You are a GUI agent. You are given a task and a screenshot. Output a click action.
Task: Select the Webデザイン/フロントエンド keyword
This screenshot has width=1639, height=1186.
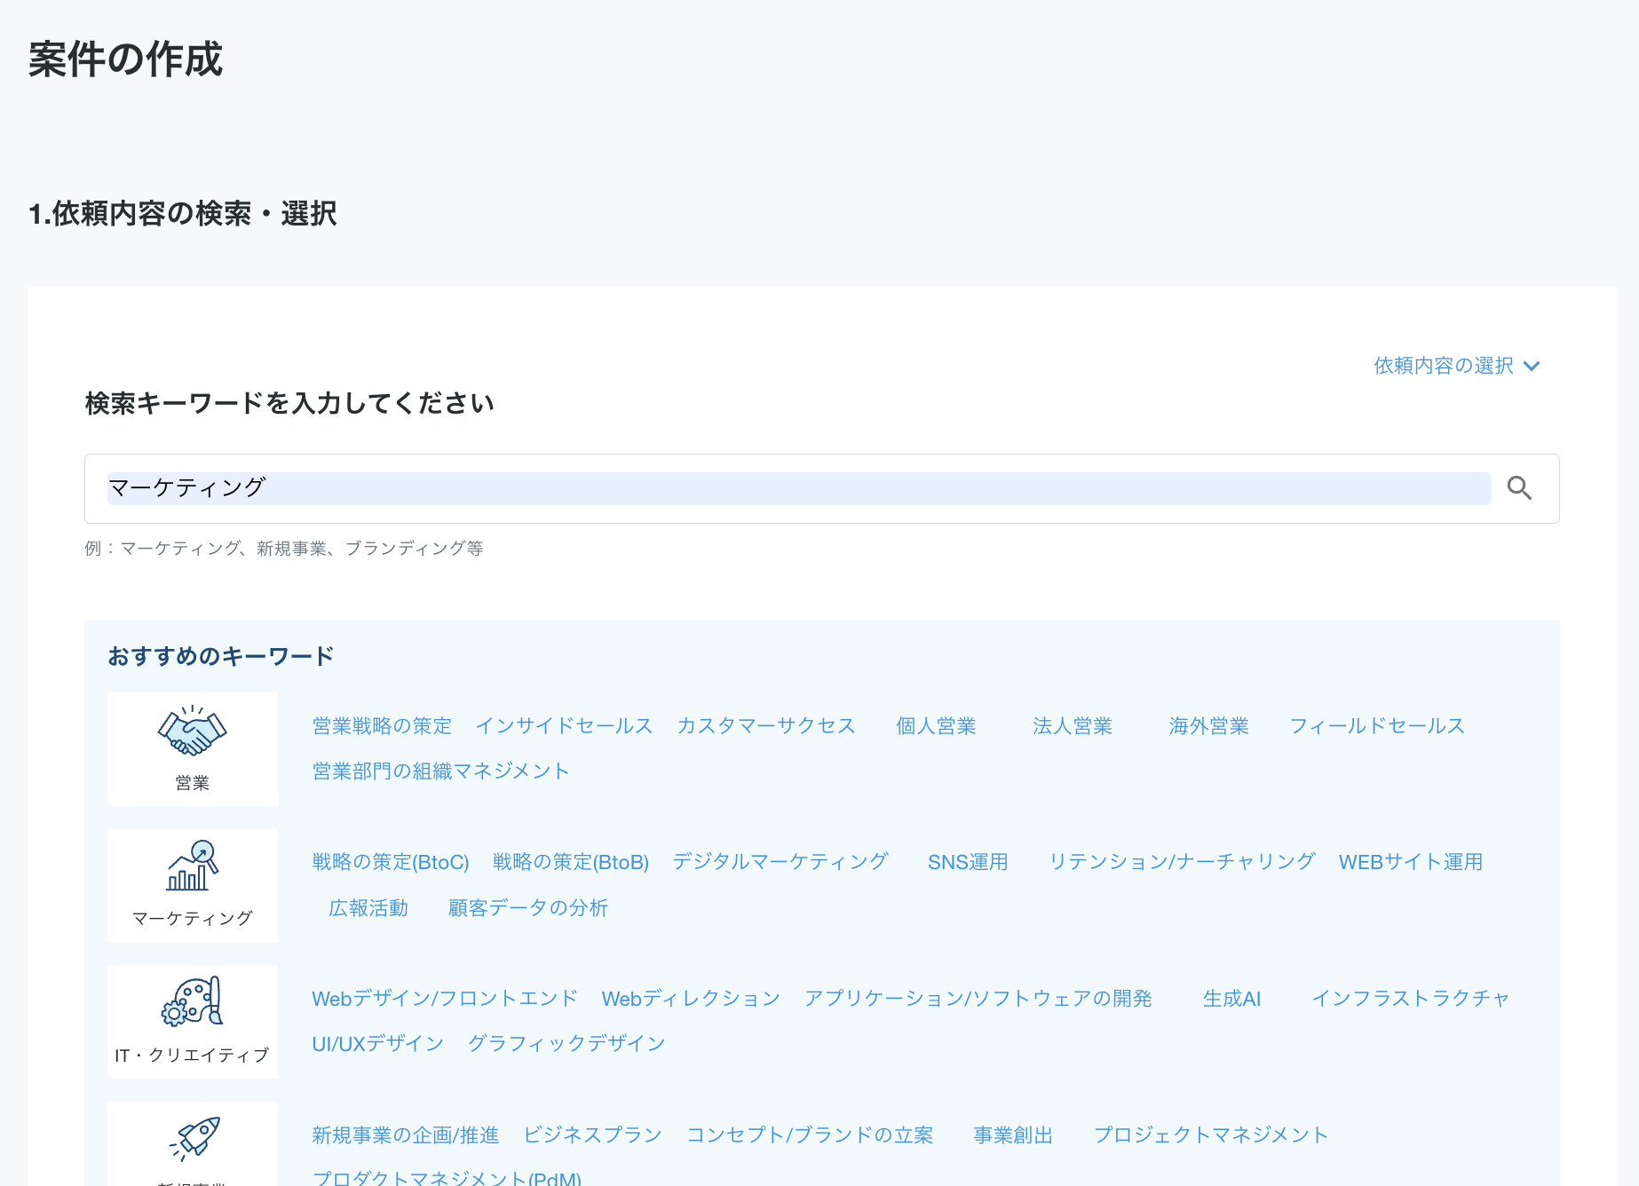point(444,998)
